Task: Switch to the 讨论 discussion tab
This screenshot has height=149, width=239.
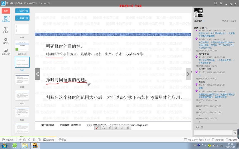Action: pyautogui.click(x=196, y=28)
